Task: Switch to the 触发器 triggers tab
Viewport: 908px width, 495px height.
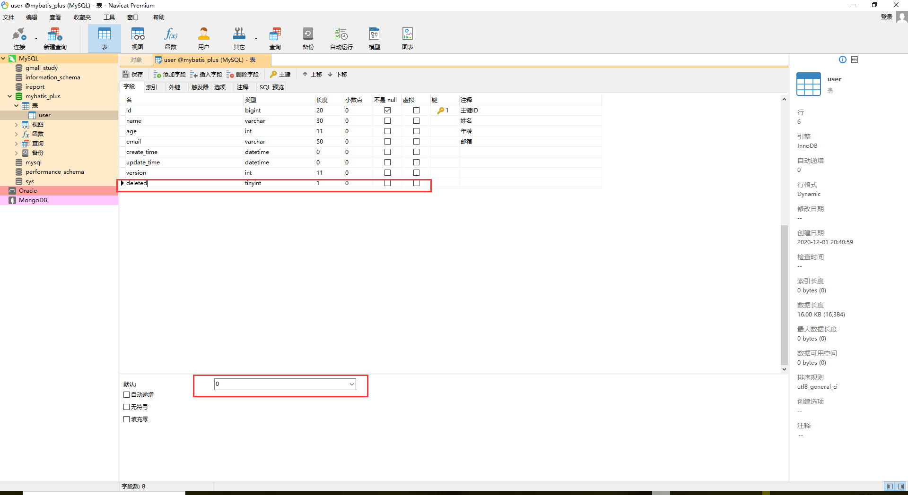Action: tap(200, 87)
